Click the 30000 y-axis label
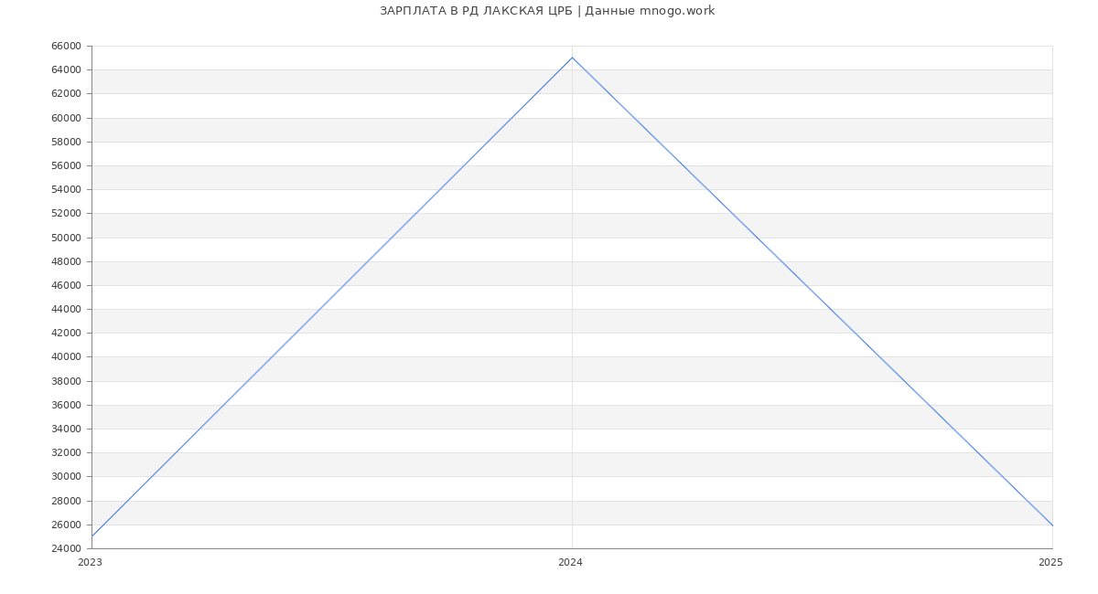The height and width of the screenshot is (594, 1098). coord(66,477)
